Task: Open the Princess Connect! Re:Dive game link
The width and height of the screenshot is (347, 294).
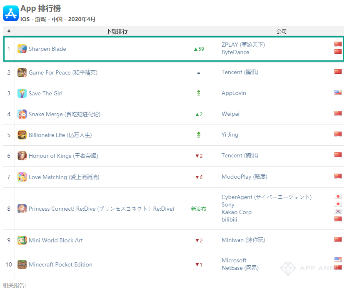Action: [101, 209]
